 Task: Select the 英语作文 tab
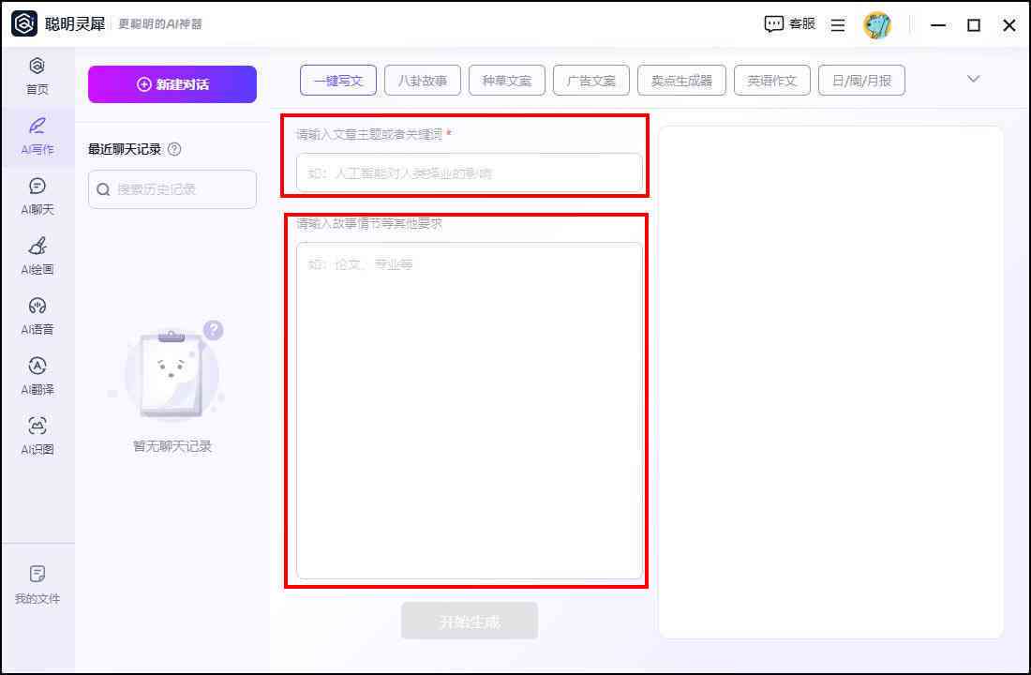772,81
